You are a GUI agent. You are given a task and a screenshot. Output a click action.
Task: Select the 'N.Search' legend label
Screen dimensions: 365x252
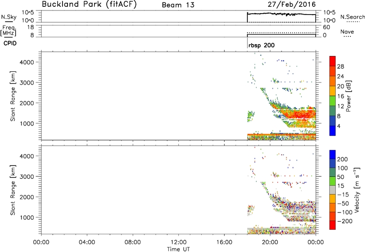pos(353,17)
